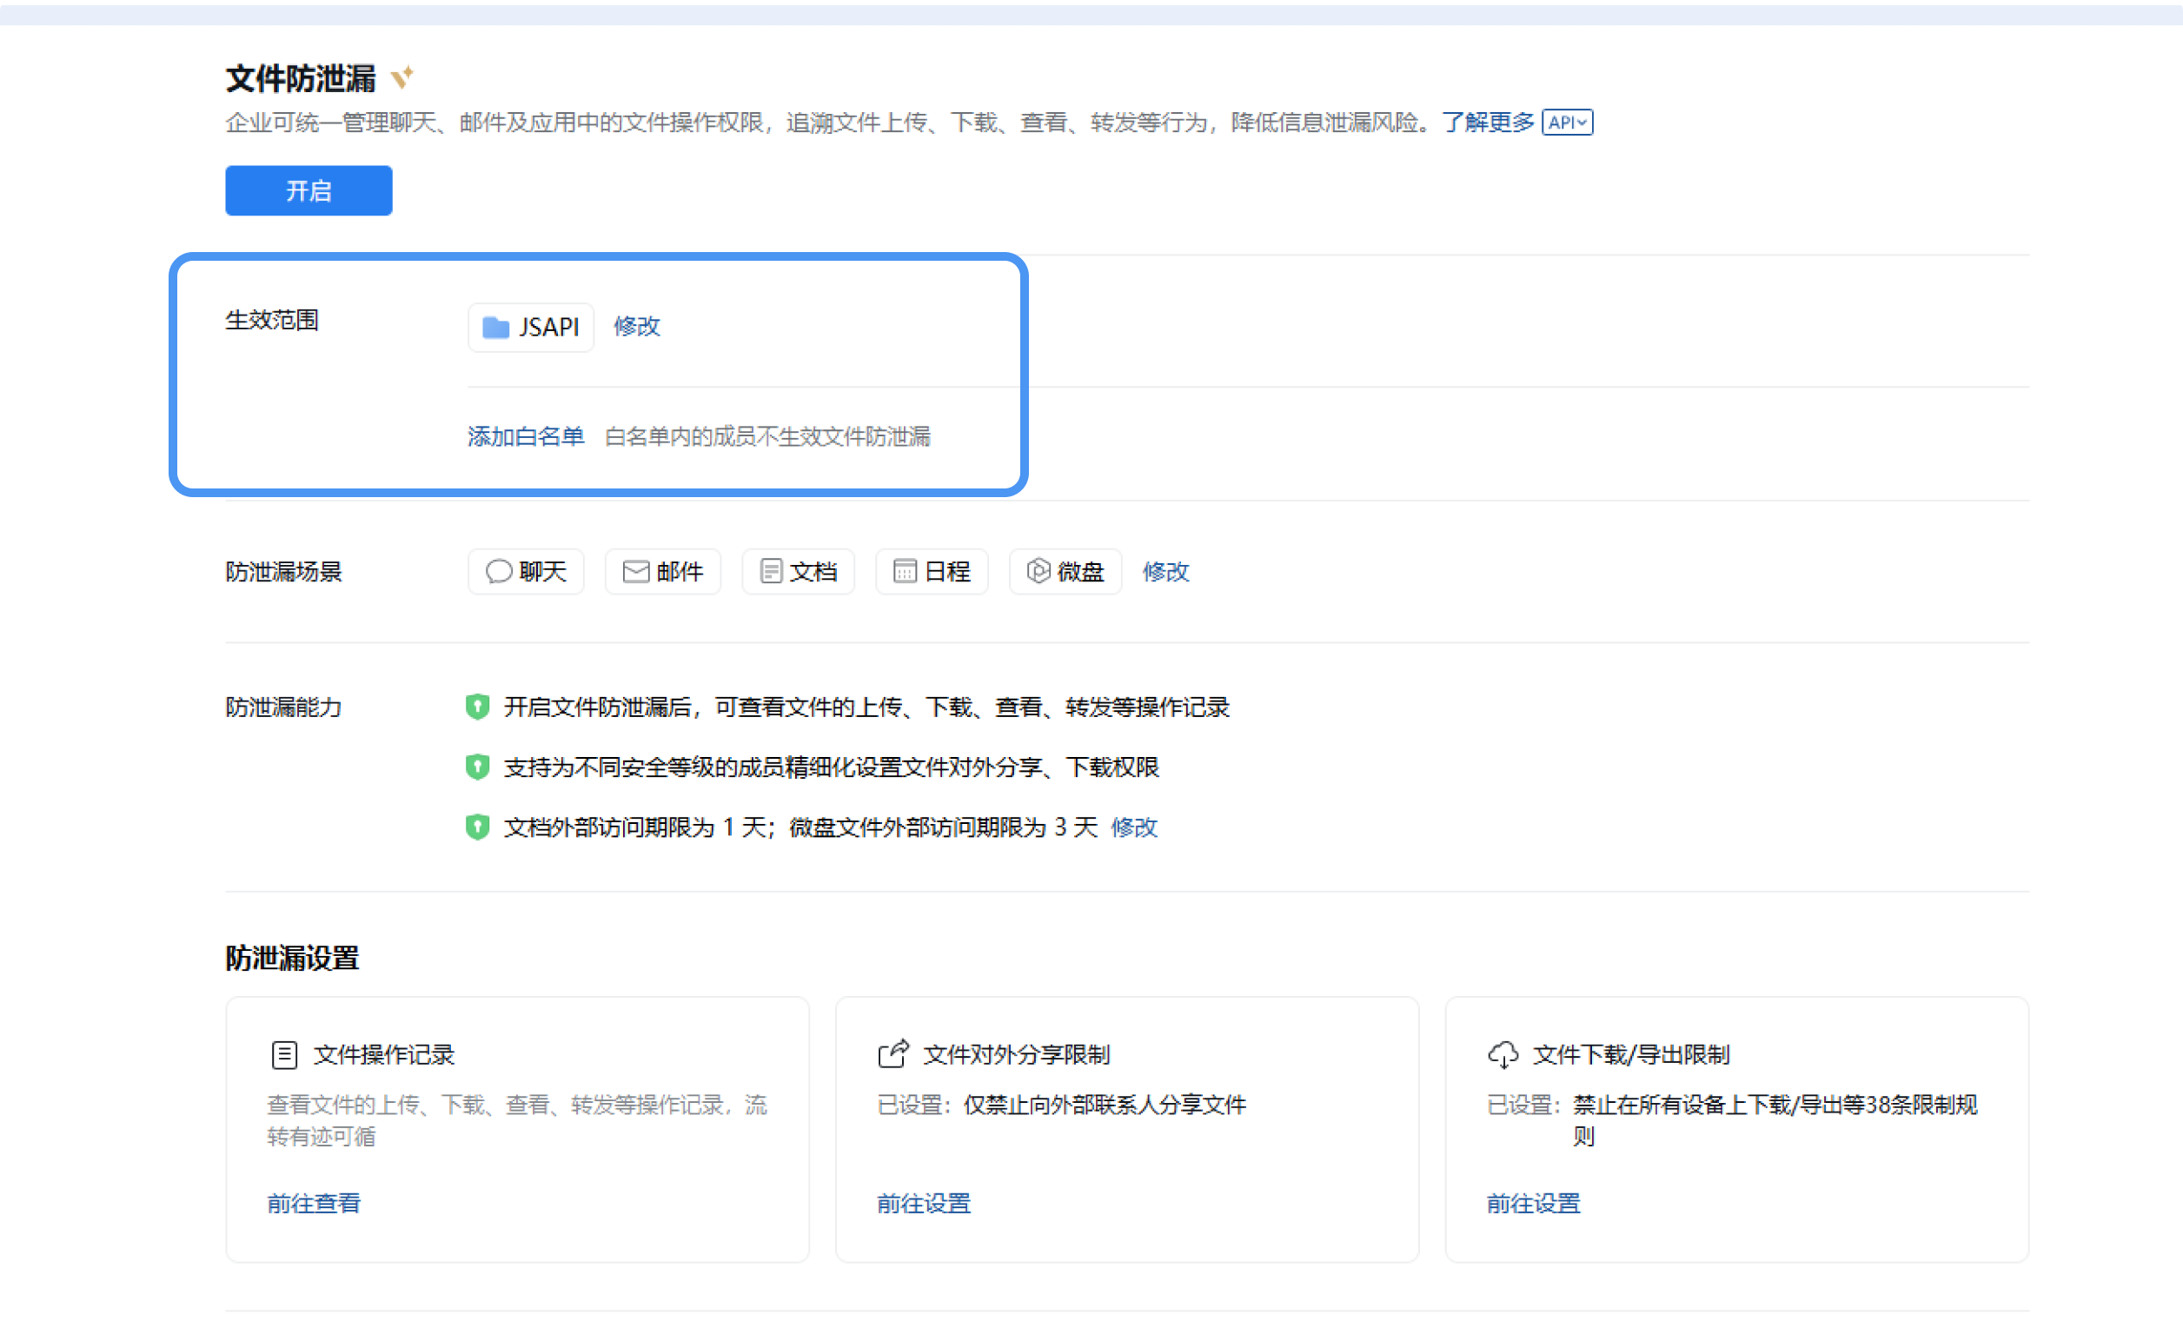Click 修改 next to the JSAPI scope
The image size is (2183, 1335).
tap(637, 327)
